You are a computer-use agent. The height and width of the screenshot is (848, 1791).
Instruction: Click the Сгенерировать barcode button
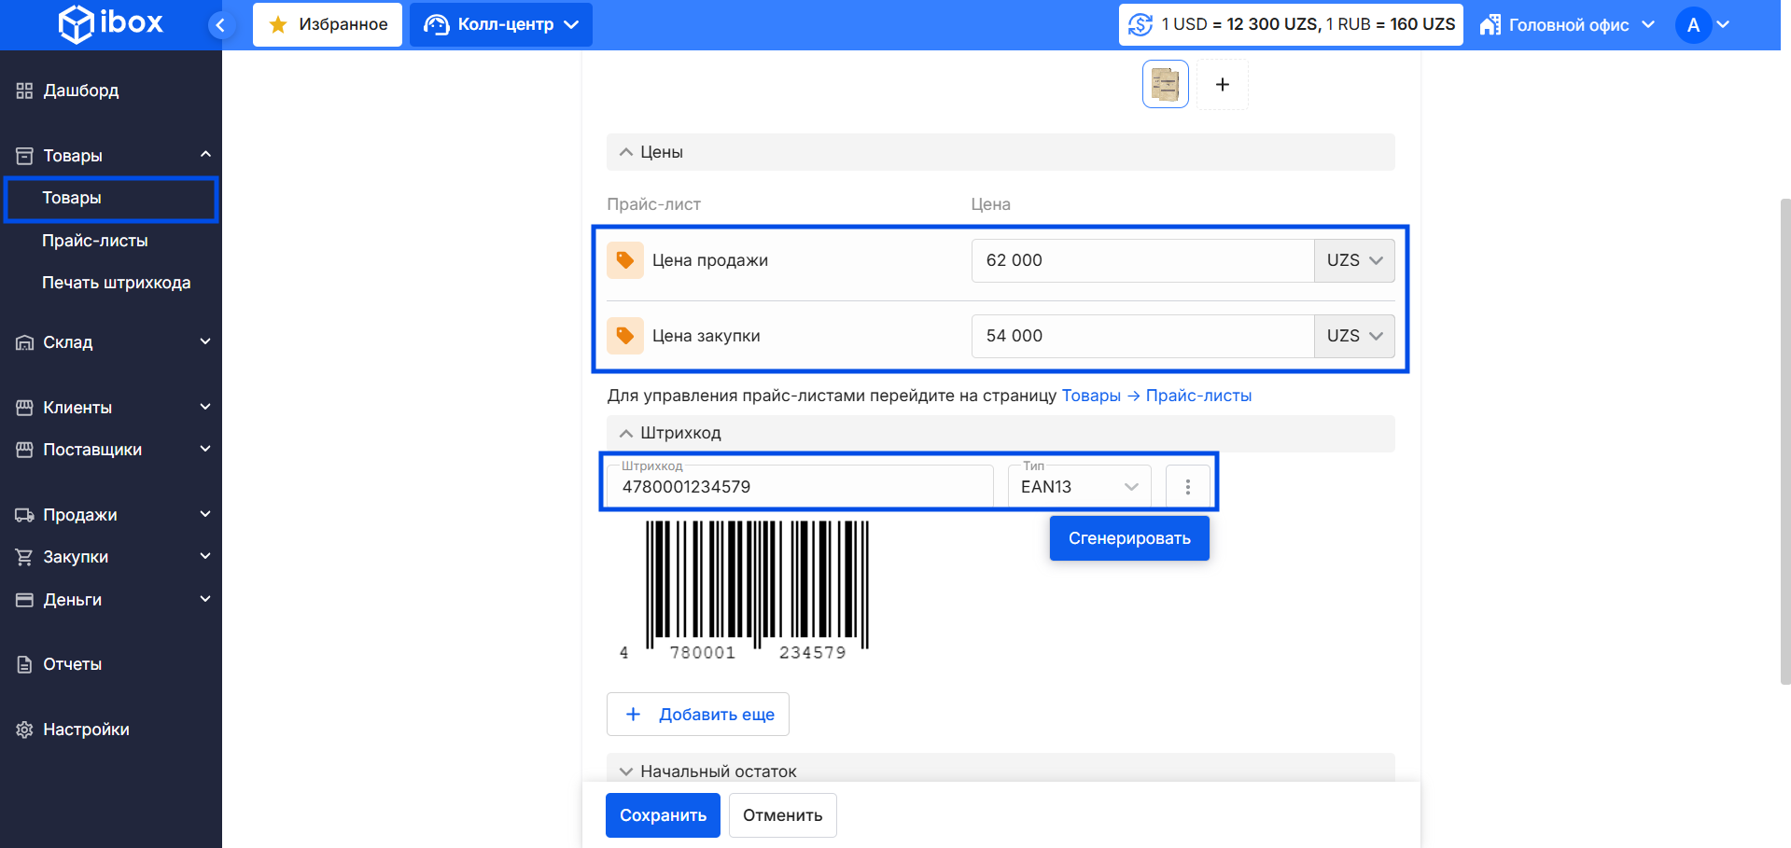(x=1128, y=538)
